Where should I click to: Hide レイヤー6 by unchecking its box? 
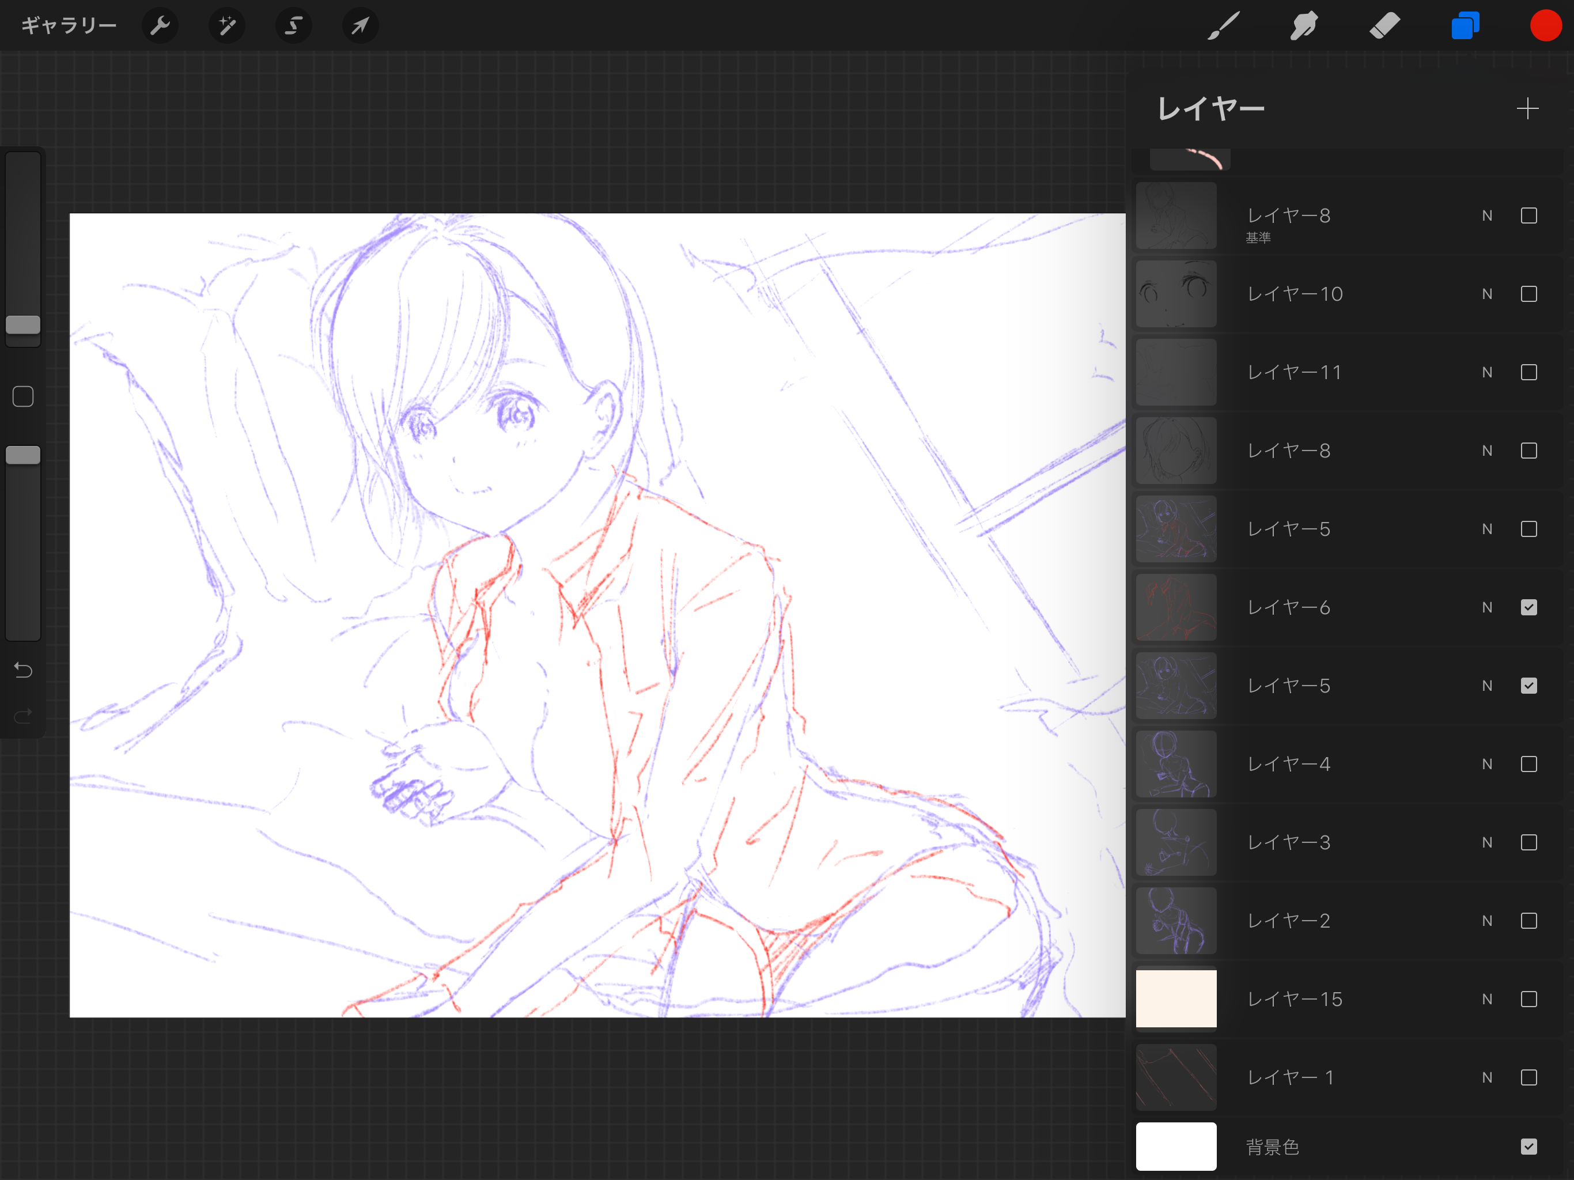click(1528, 607)
